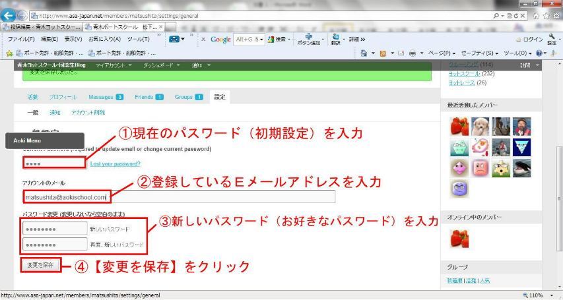Open the セーフティ(S) dropdown menu

[x=480, y=53]
